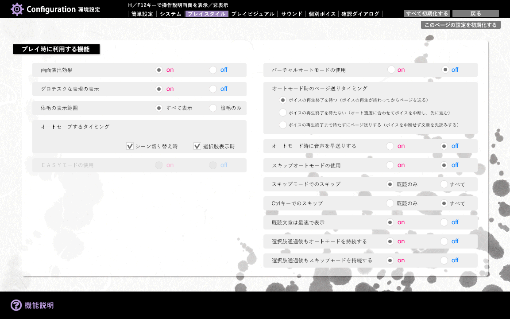Open the 簡単設定 tab
This screenshot has height=319, width=510.
(142, 14)
